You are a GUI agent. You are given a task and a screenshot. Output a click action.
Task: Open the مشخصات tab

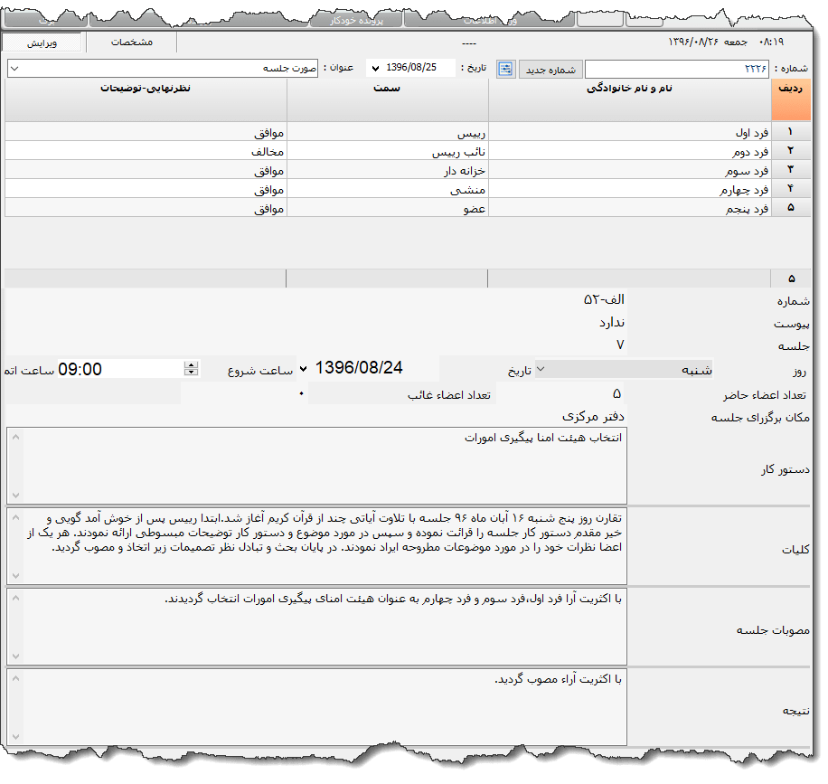point(131,43)
